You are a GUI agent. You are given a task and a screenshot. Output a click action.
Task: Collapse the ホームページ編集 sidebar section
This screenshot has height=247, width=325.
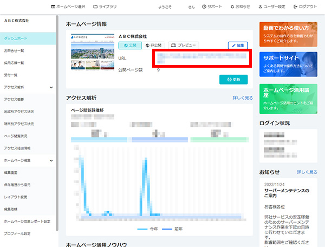tap(51, 160)
